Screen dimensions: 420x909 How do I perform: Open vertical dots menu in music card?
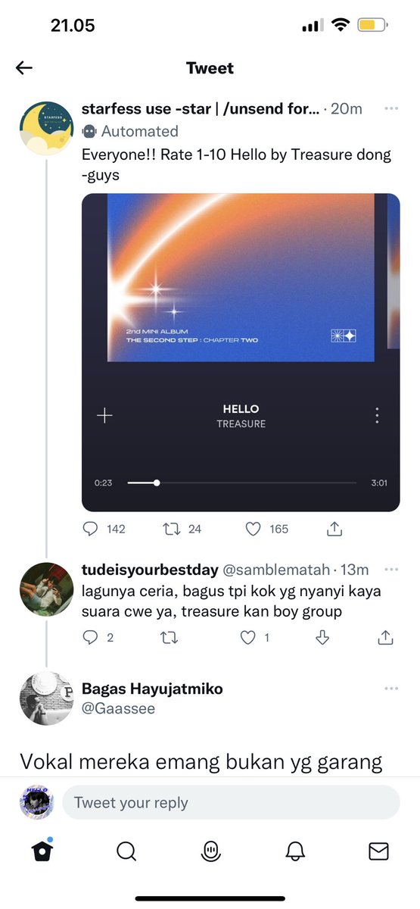[x=377, y=415]
